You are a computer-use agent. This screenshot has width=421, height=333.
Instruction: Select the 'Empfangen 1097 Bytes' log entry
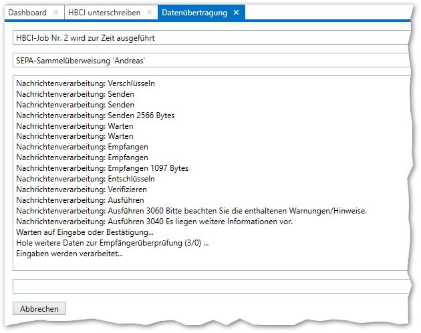point(102,168)
